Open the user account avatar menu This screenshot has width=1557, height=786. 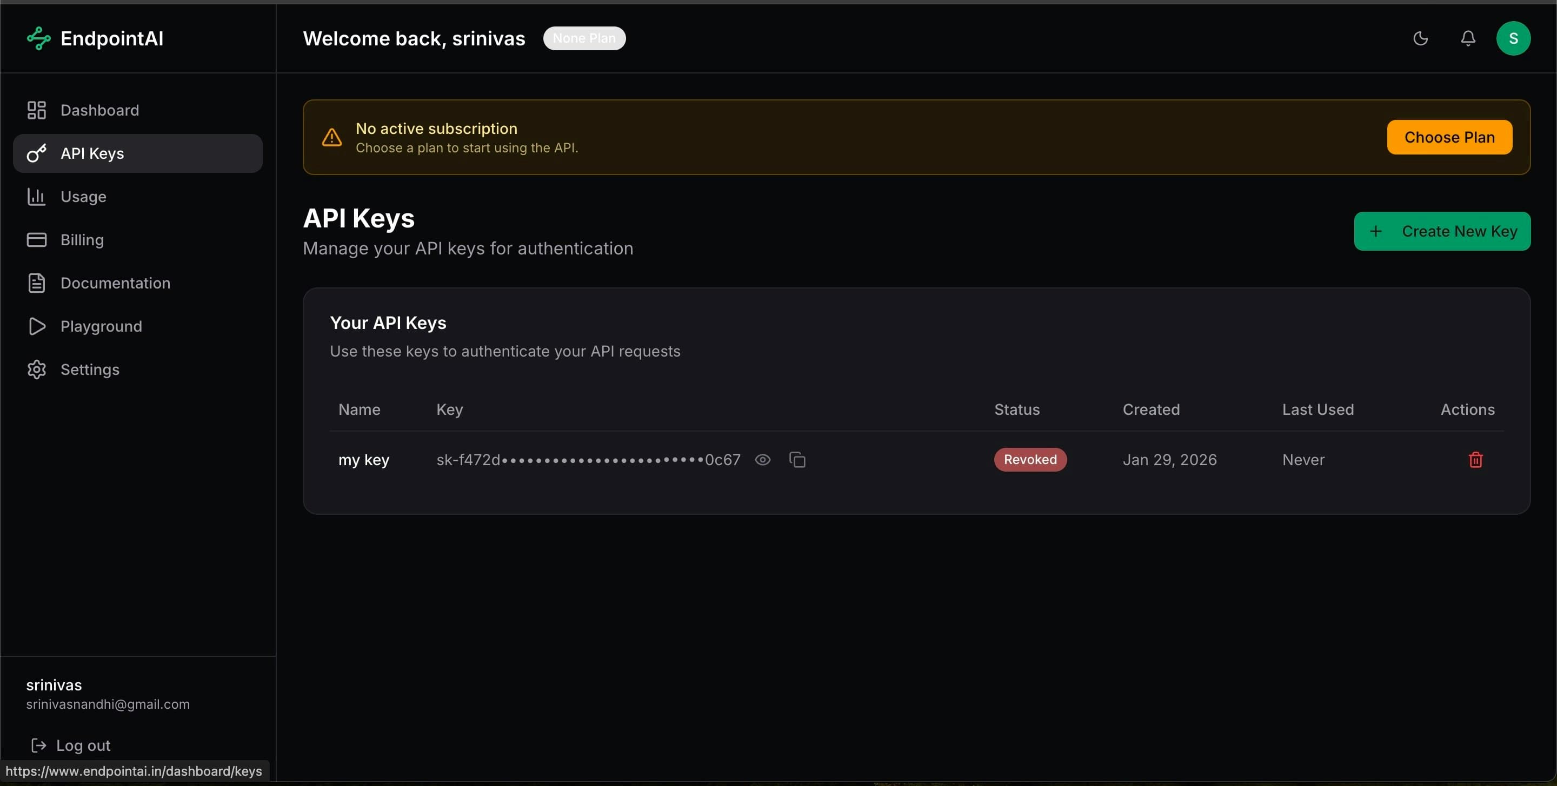1514,38
